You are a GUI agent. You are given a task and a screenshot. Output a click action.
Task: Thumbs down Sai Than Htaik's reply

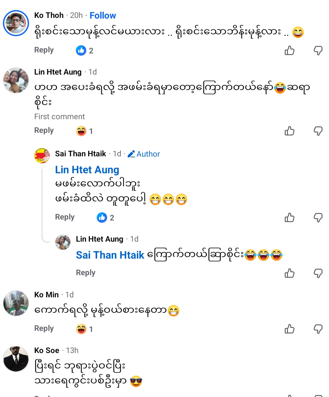318,218
